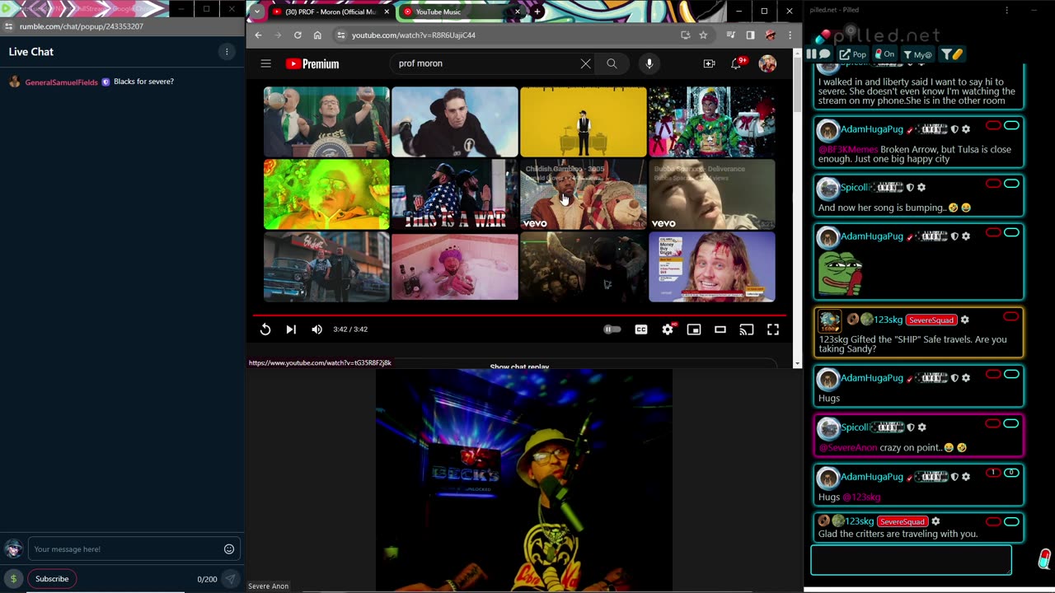This screenshot has width=1055, height=593.
Task: Open Rumble Live Chat options menu
Action: point(227,51)
